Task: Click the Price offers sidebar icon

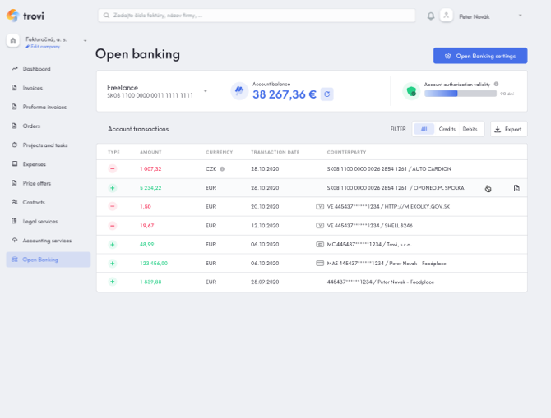Action: [15, 182]
